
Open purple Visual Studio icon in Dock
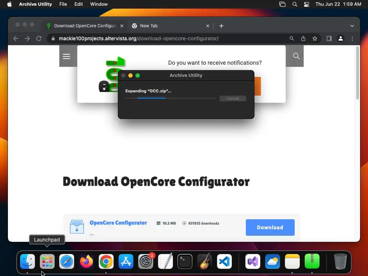(253, 261)
